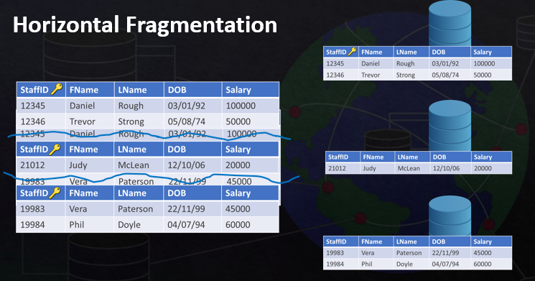Viewport: 535px width, 281px height.
Task: Click 'McLean' in the small right-side table
Action: (x=409, y=168)
